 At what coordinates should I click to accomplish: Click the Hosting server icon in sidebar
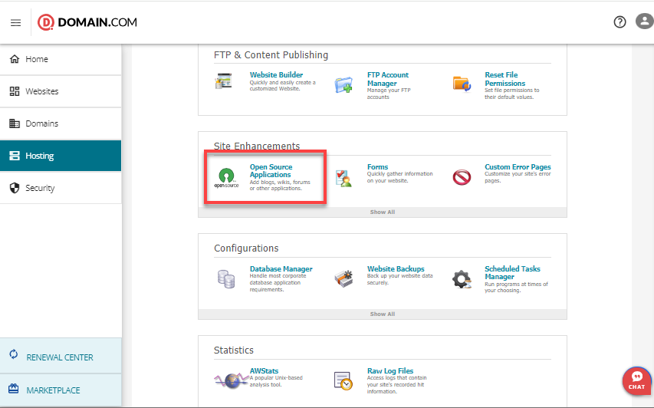(x=15, y=156)
